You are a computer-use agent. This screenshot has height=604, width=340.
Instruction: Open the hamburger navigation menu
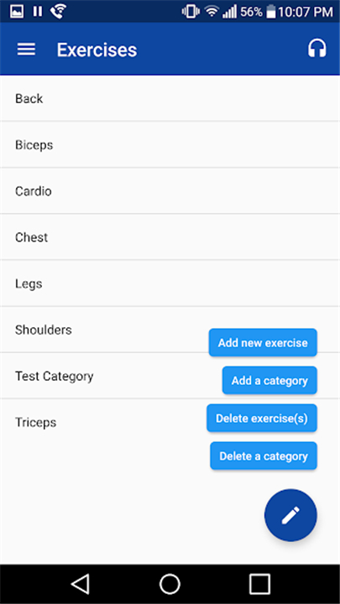pos(26,49)
